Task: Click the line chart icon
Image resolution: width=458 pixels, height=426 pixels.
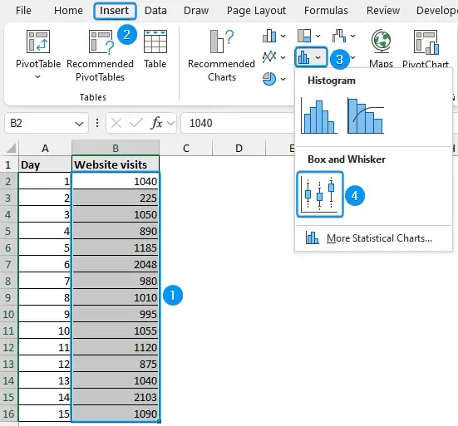Action: tap(269, 57)
